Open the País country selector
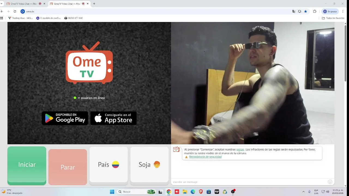 (x=109, y=164)
